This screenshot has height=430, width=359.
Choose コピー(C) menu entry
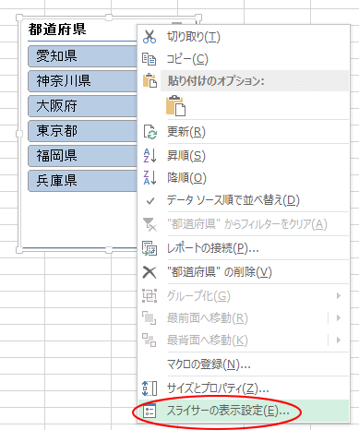(244, 59)
